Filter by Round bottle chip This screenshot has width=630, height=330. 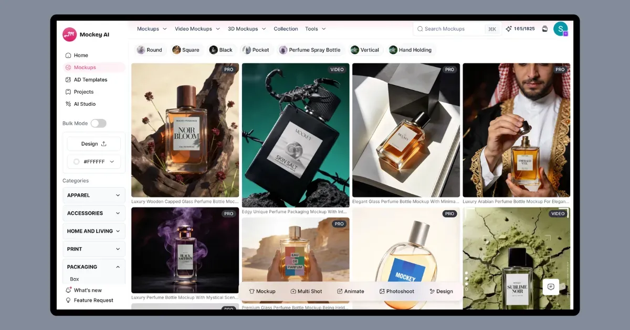(x=150, y=50)
